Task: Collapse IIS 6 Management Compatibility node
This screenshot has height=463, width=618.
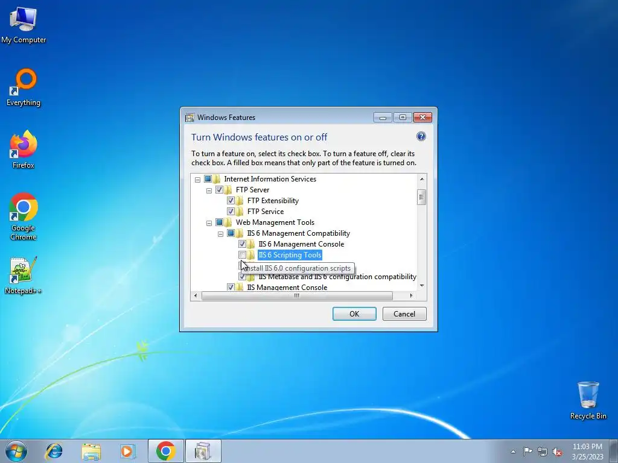Action: [x=220, y=234]
